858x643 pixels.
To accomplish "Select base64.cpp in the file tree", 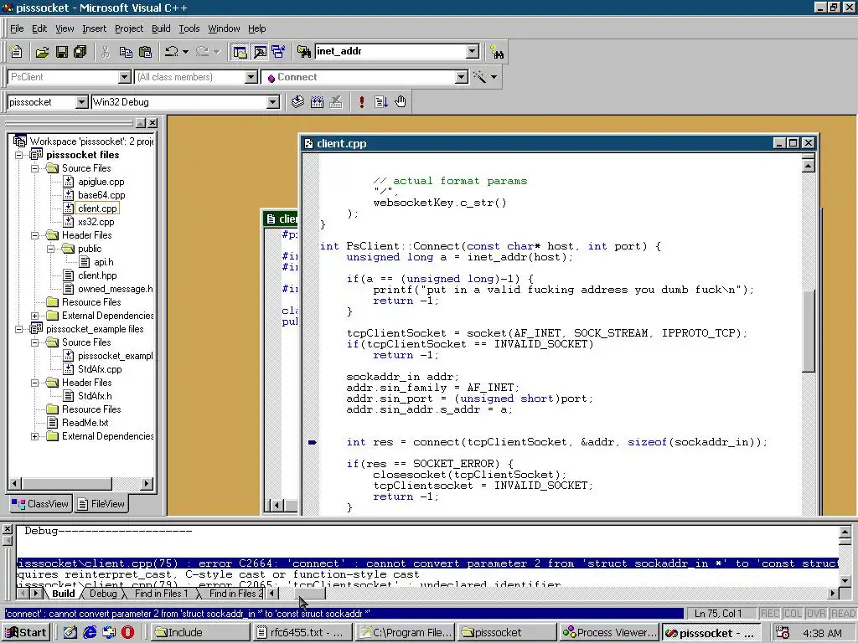I will click(101, 195).
